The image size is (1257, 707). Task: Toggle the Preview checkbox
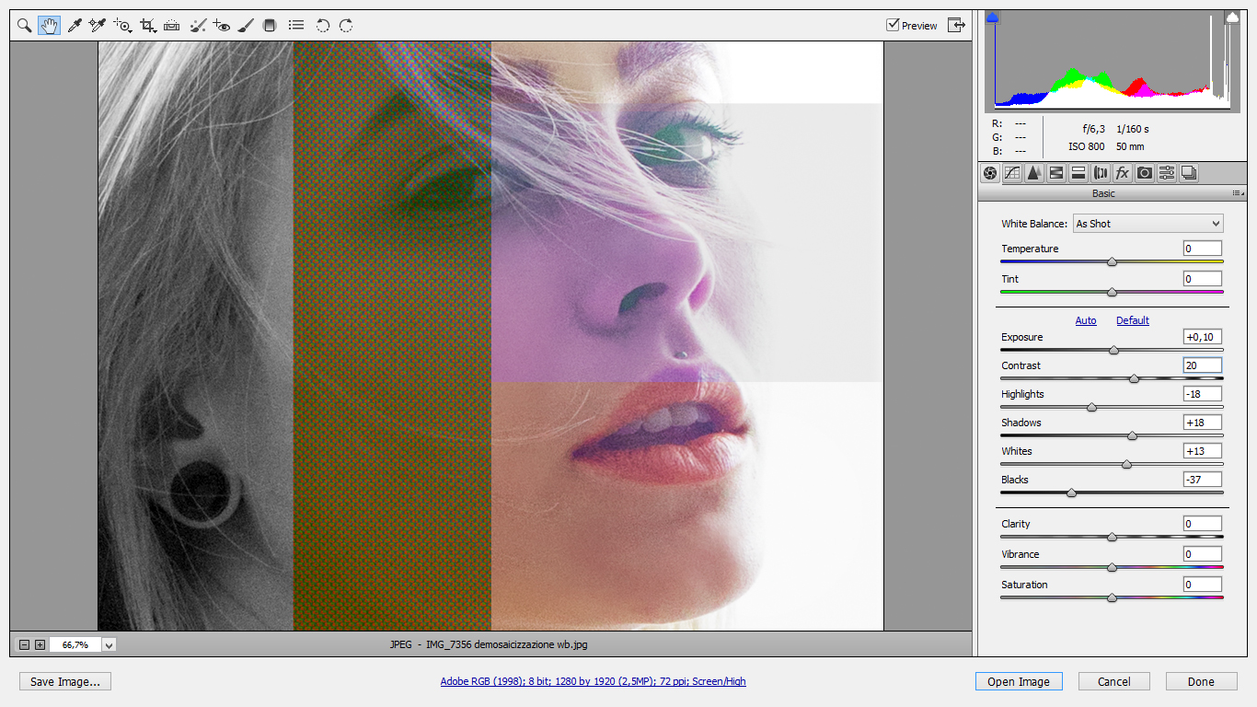coord(893,26)
